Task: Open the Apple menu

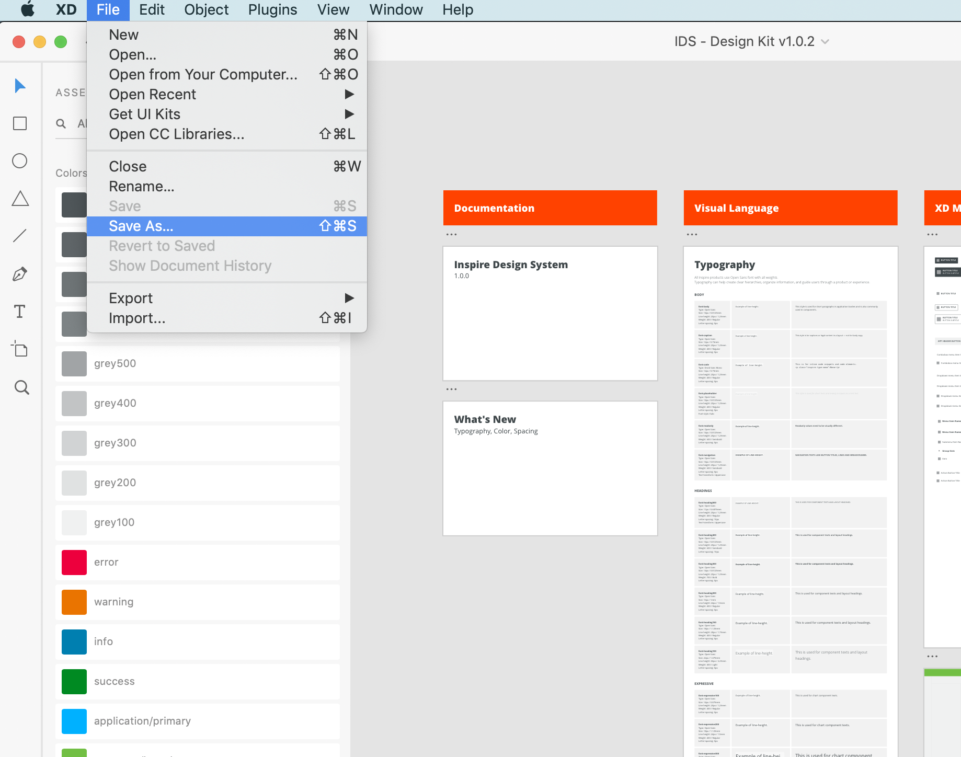Action: (x=28, y=9)
